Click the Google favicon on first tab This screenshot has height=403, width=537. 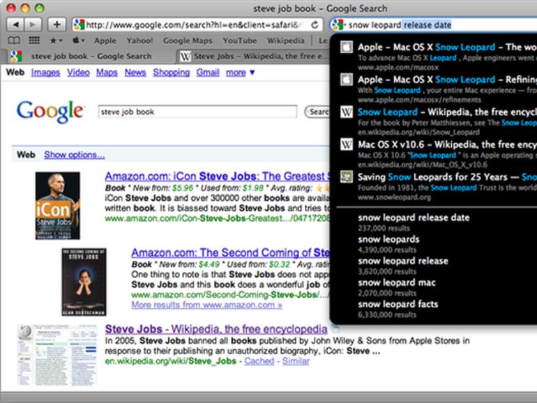[16, 56]
